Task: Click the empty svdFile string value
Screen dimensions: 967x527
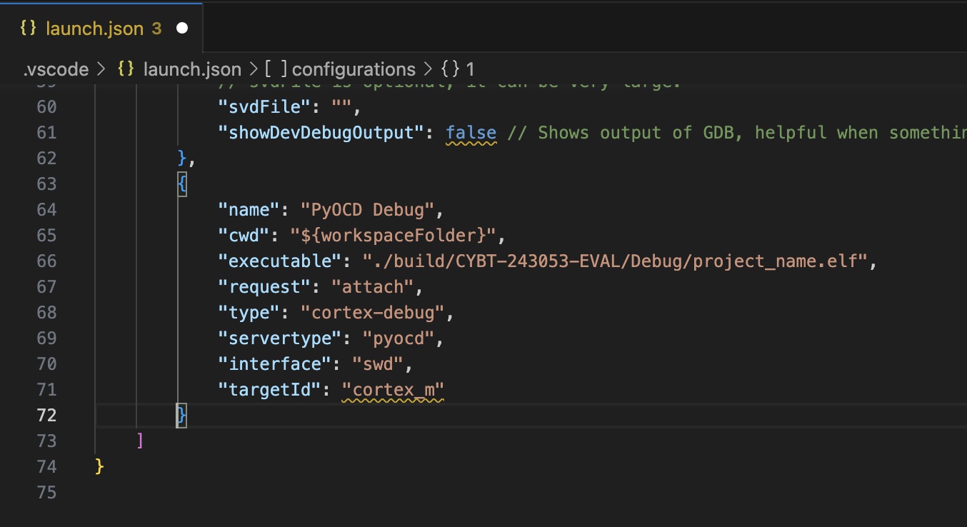Action: (x=342, y=107)
